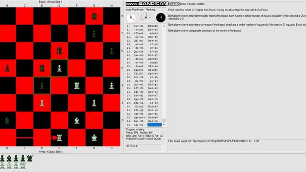Click the 'equivalent coverage of the board' commentary line
The image size is (306, 172).
[x=237, y=25]
